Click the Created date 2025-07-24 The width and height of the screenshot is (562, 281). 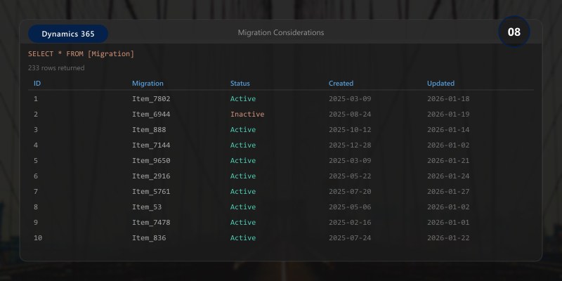pyautogui.click(x=350, y=237)
